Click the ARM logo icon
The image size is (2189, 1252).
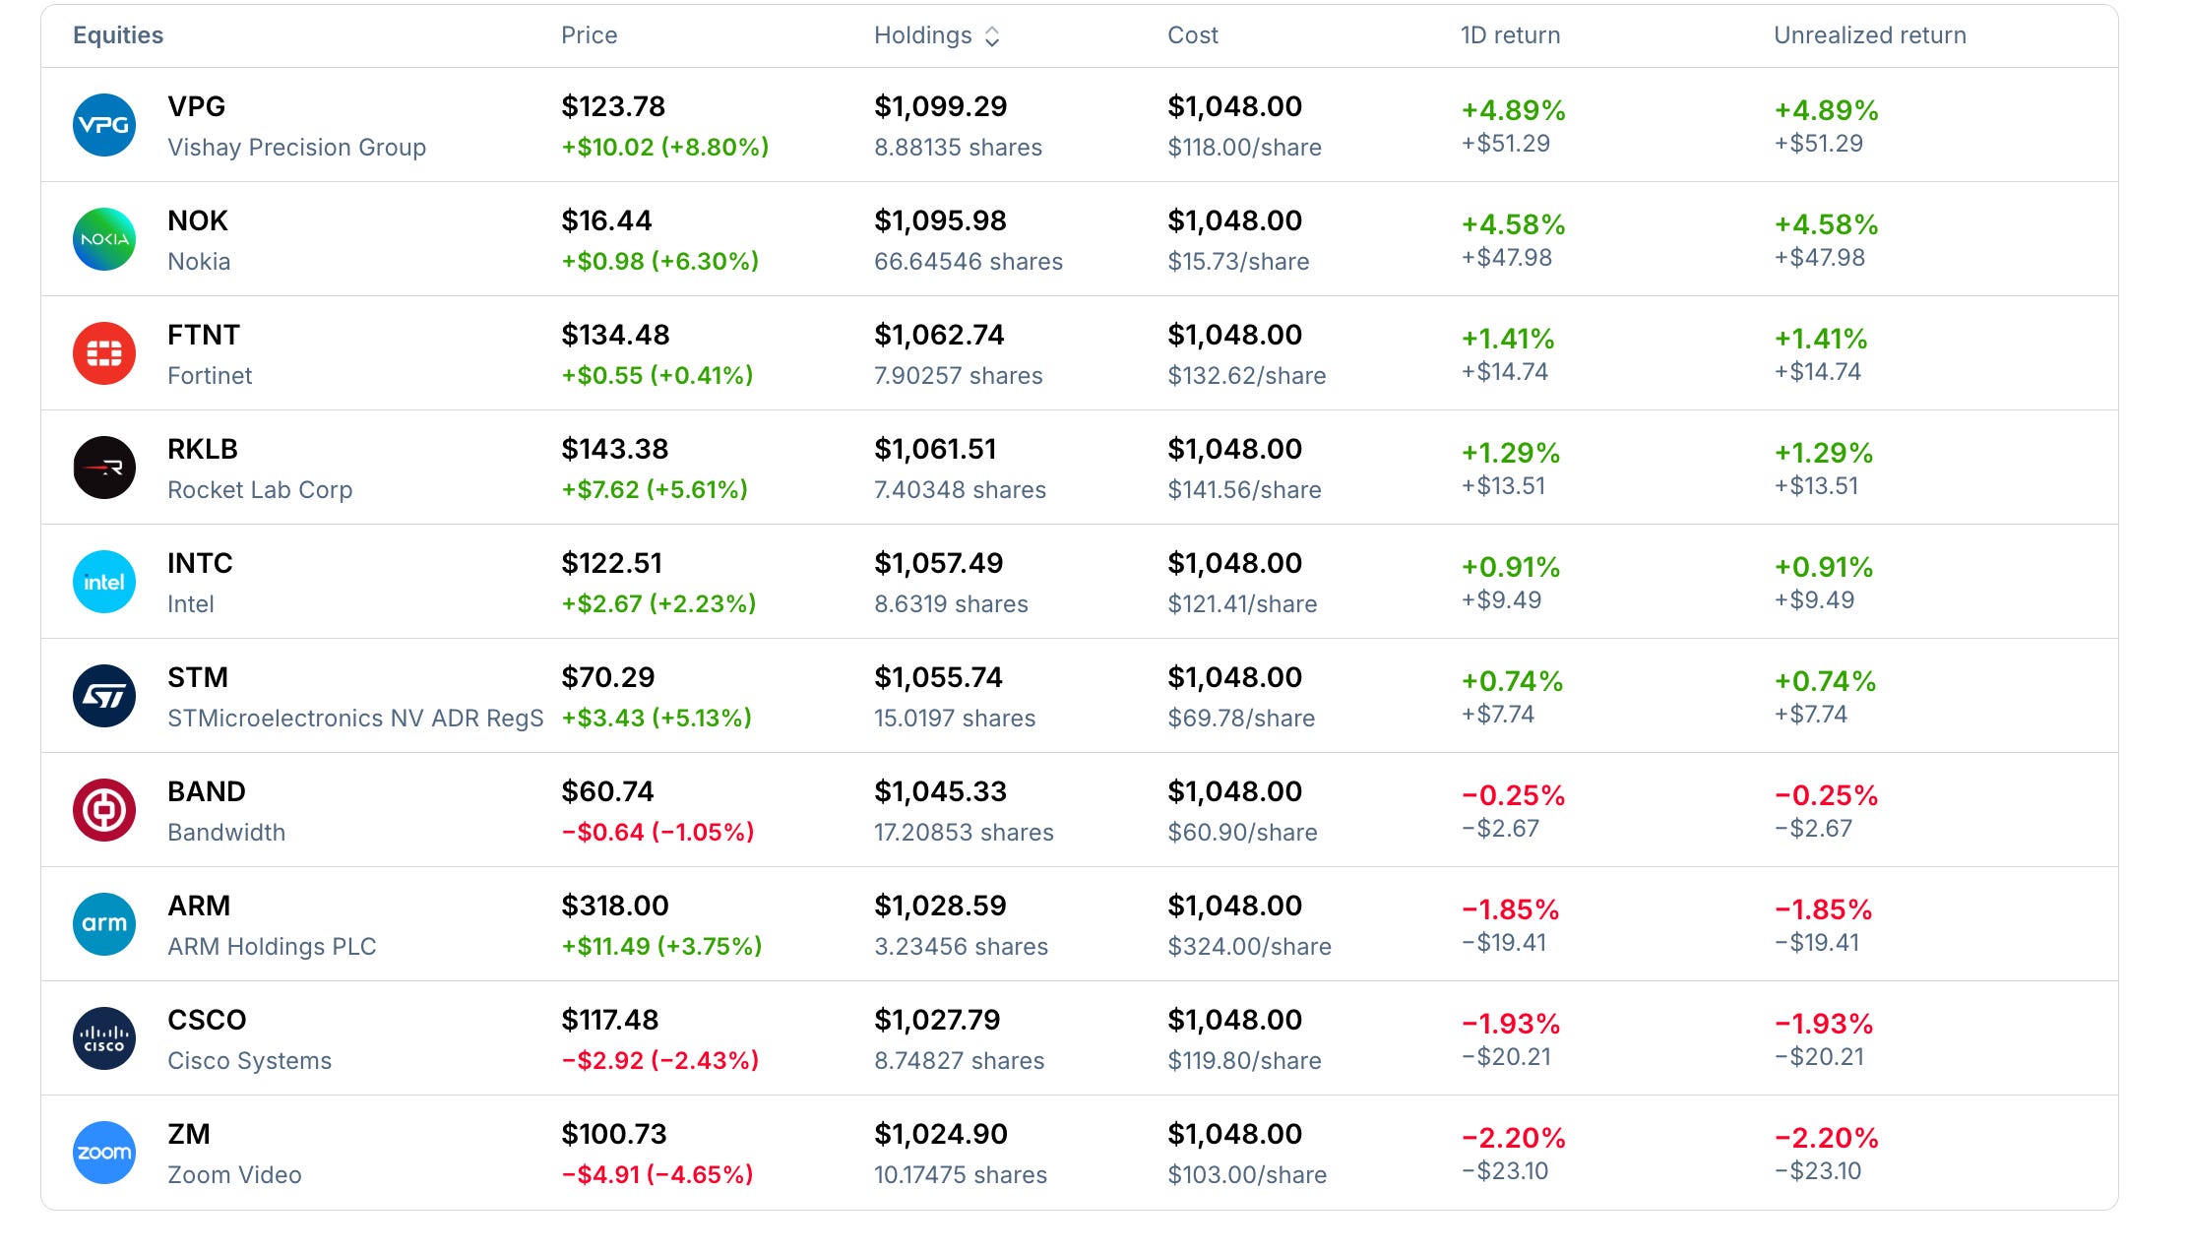[104, 924]
